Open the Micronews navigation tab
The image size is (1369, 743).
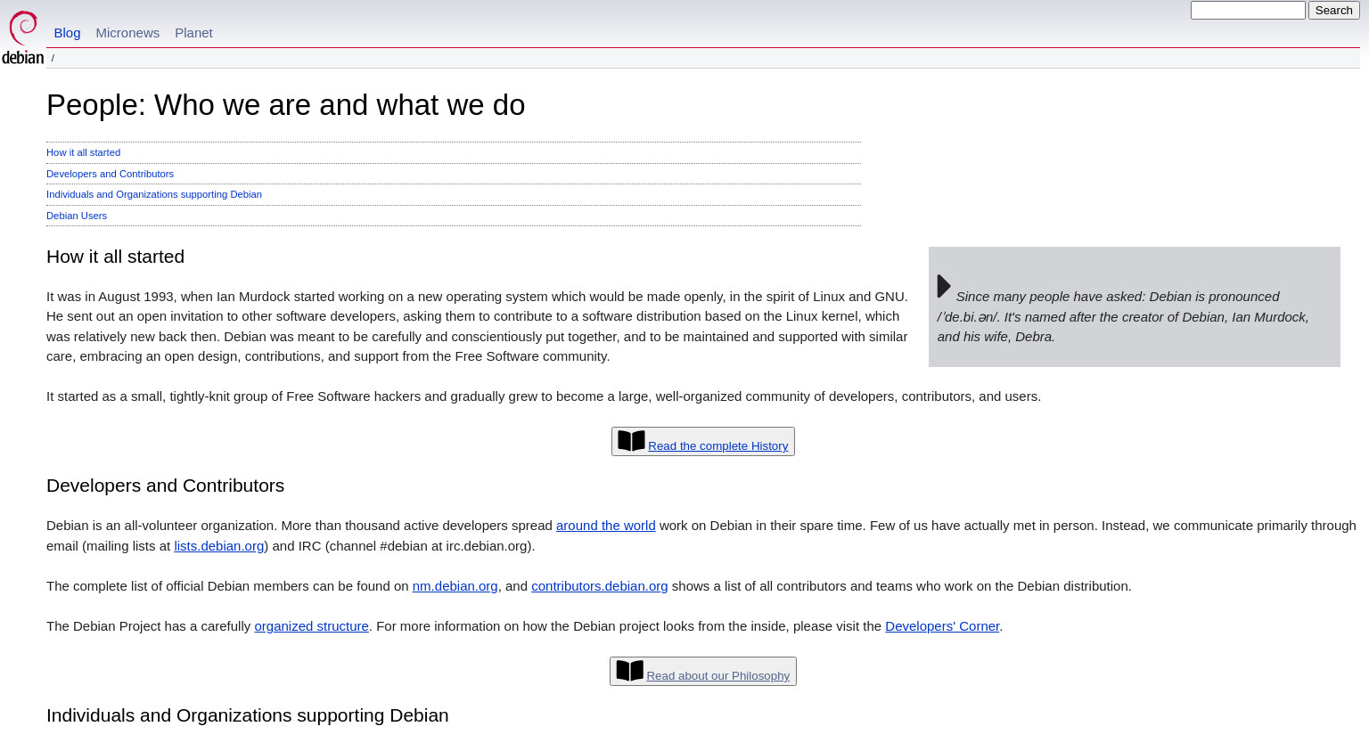(x=127, y=33)
